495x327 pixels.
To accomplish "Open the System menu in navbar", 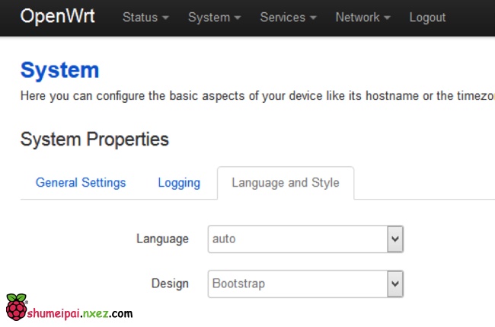I will tap(214, 17).
